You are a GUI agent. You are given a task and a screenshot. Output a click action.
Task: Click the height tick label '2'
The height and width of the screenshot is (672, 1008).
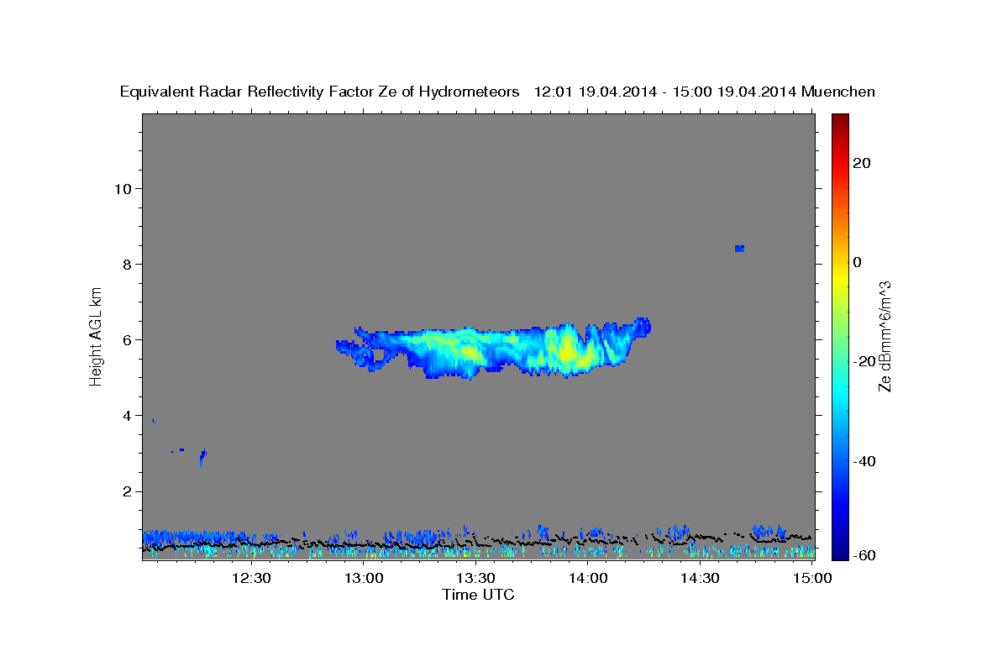tap(127, 491)
